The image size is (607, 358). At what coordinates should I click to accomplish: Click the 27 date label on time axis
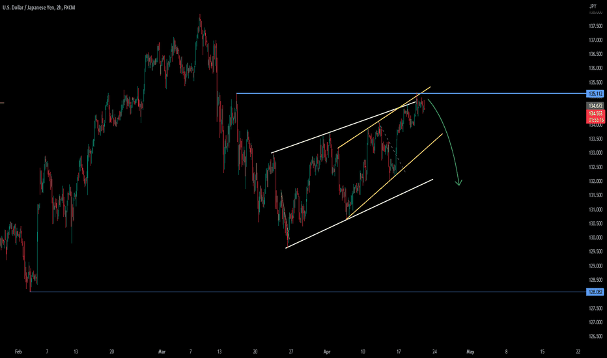click(291, 351)
